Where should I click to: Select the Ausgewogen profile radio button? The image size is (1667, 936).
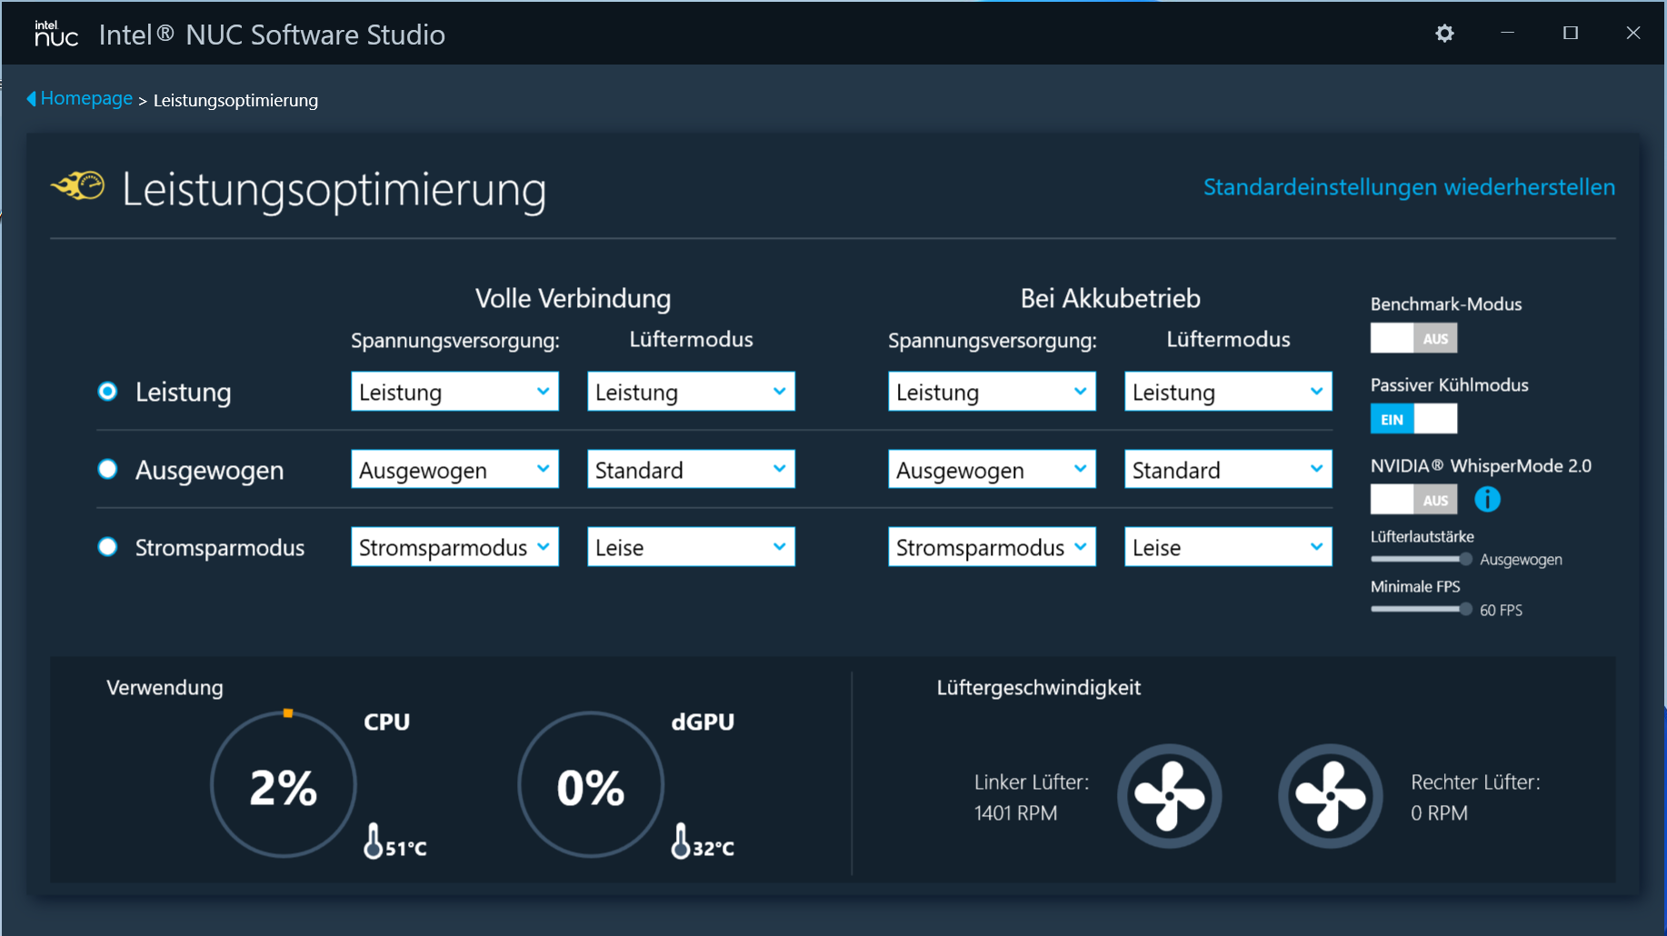click(x=107, y=469)
